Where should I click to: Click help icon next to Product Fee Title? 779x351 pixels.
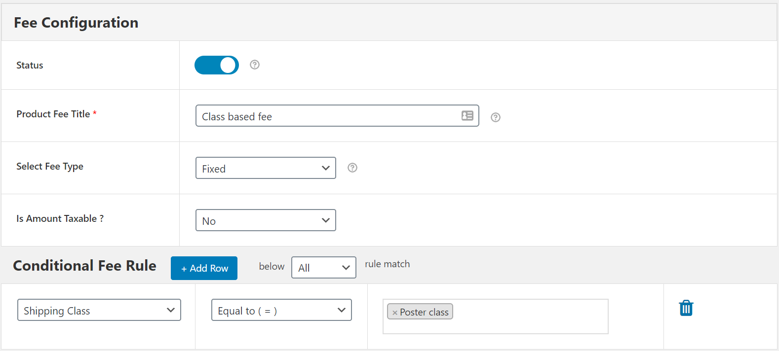point(496,117)
